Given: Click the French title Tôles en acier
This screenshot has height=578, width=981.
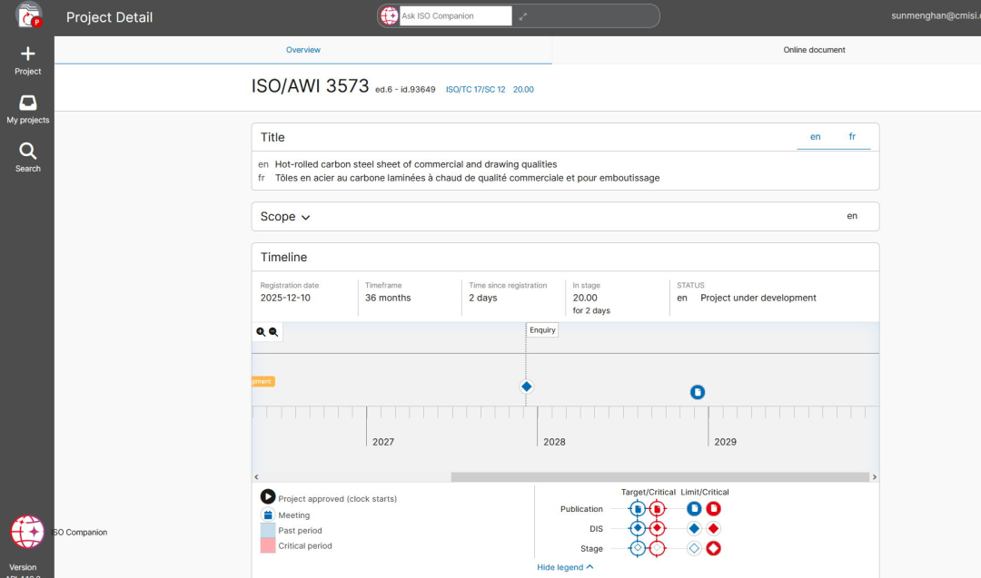Looking at the screenshot, I should coord(468,178).
